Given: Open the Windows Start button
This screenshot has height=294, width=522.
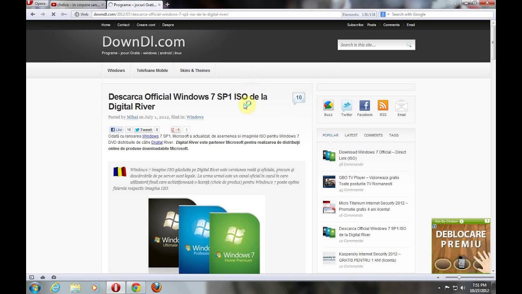Looking at the screenshot, I should pos(35,287).
